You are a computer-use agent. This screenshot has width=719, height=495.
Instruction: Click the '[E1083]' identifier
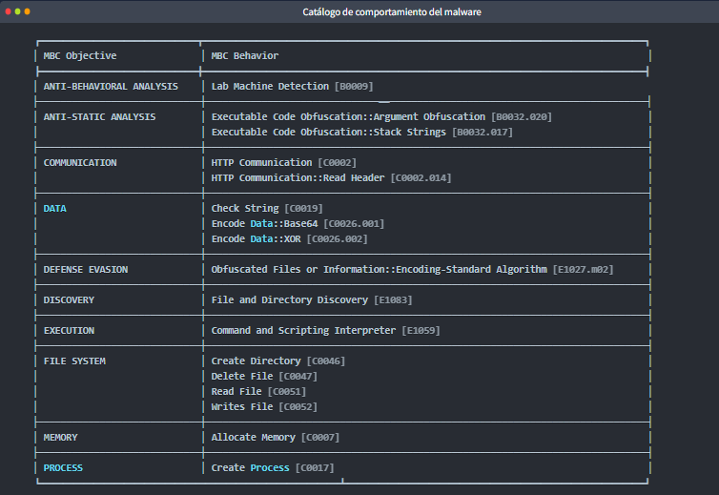tap(393, 300)
